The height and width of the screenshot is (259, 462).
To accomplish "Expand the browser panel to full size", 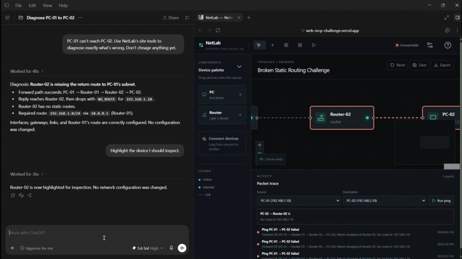I will 447,18.
